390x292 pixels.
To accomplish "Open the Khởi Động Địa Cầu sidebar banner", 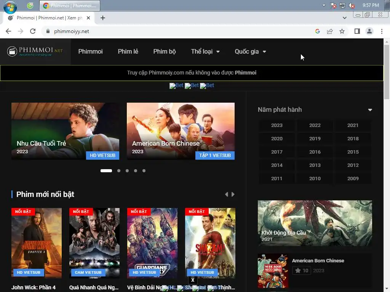I will [315, 223].
